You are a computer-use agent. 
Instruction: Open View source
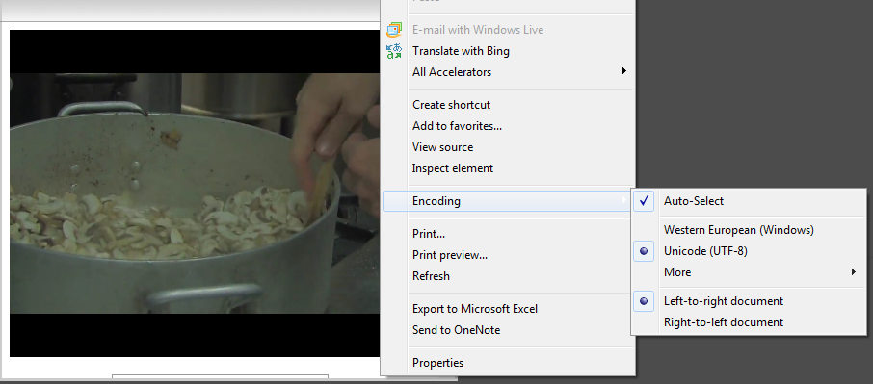point(442,147)
